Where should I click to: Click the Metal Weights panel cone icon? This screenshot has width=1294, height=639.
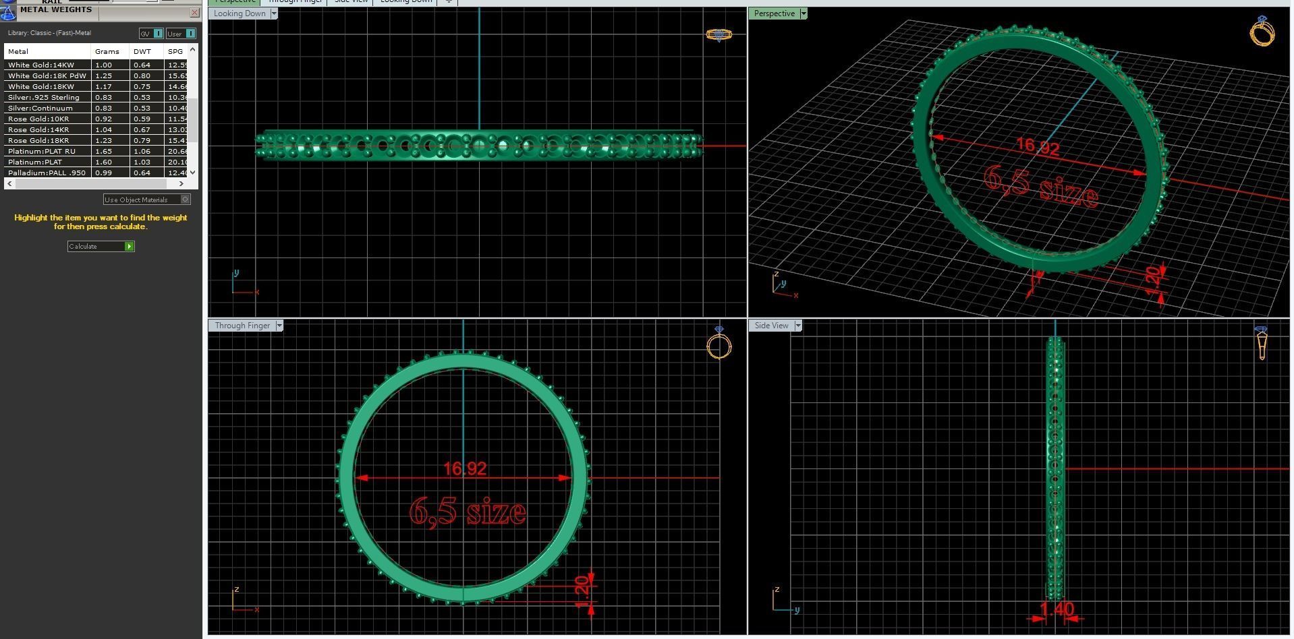click(x=8, y=12)
